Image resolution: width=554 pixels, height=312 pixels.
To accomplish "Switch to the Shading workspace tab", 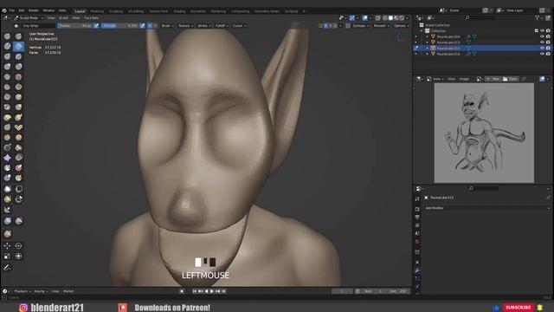I will point(179,11).
